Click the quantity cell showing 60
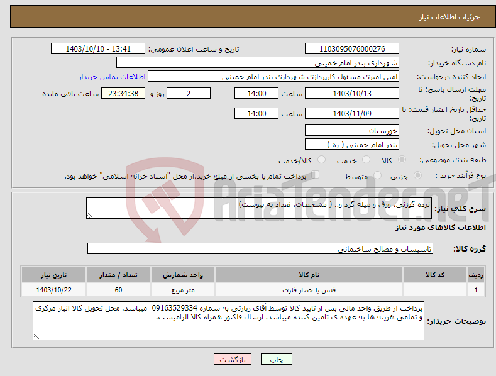496x376 pixels. (118, 290)
